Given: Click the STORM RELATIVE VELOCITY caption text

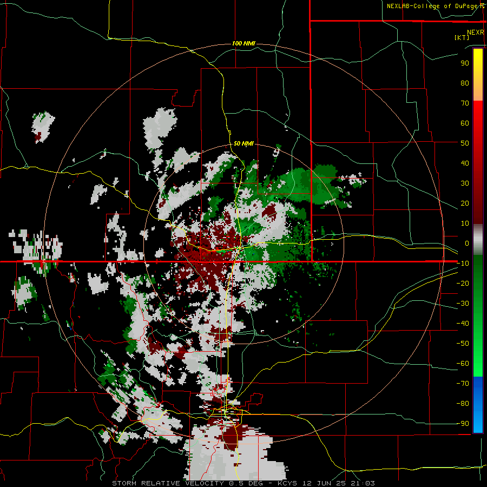Looking at the screenshot, I should pyautogui.click(x=168, y=483).
